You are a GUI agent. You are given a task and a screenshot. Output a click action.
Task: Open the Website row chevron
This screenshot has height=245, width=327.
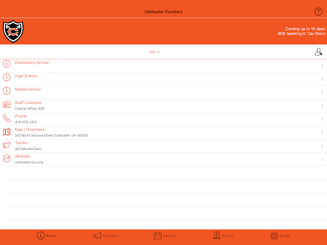point(322,160)
